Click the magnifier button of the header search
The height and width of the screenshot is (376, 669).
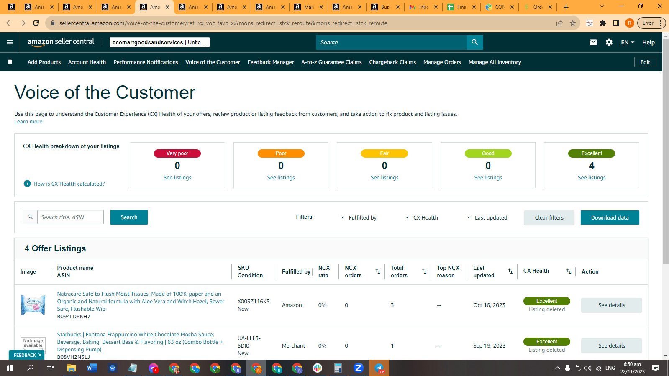click(x=474, y=42)
